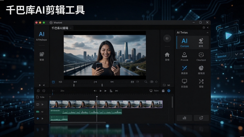Open the pie chart AI tool
This screenshot has height=137, width=244.
201,68
